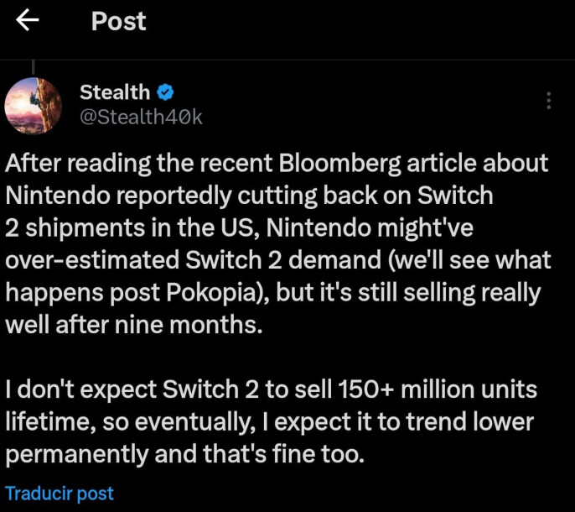Open Stealth's profile picture
575x512 pixels.
click(x=34, y=106)
